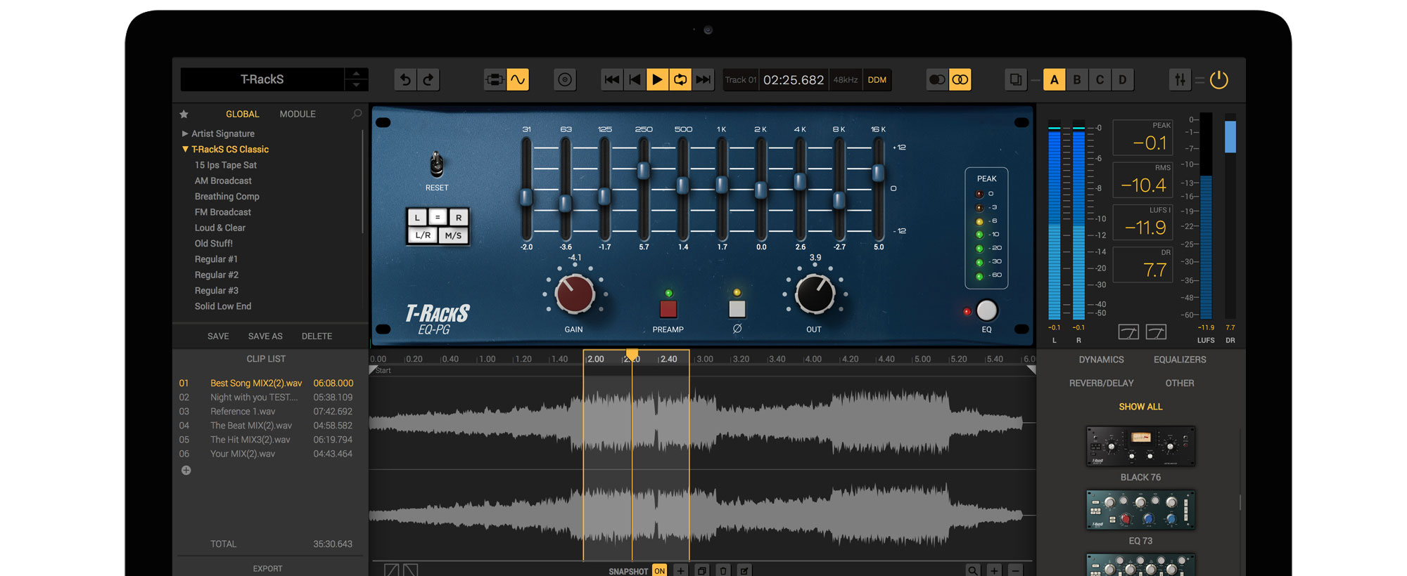
Task: Open the OTHER module category
Action: tap(1180, 384)
